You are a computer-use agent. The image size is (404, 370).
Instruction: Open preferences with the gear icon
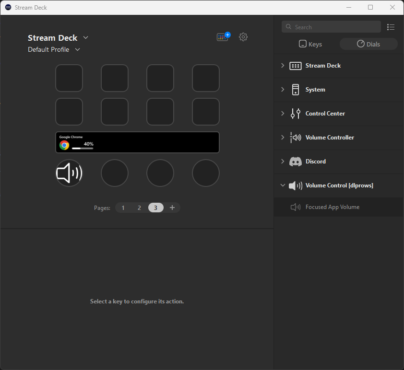coord(243,37)
